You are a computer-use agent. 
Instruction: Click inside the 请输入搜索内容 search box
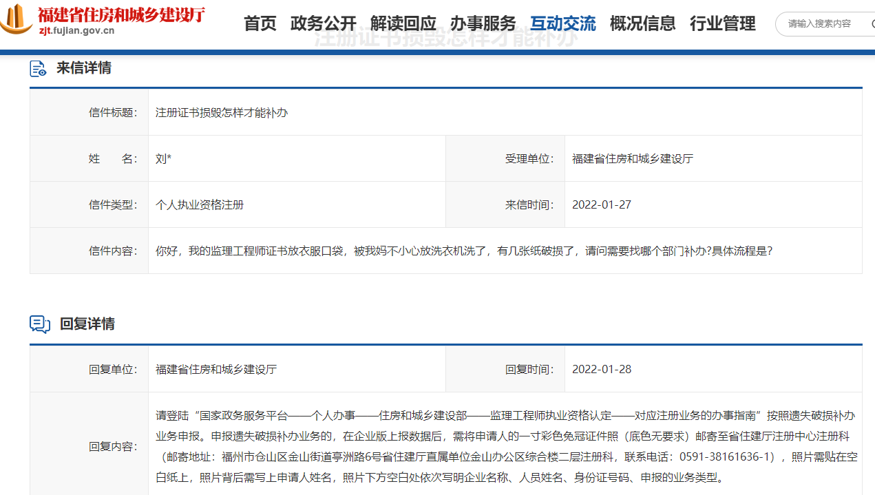pyautogui.click(x=819, y=24)
